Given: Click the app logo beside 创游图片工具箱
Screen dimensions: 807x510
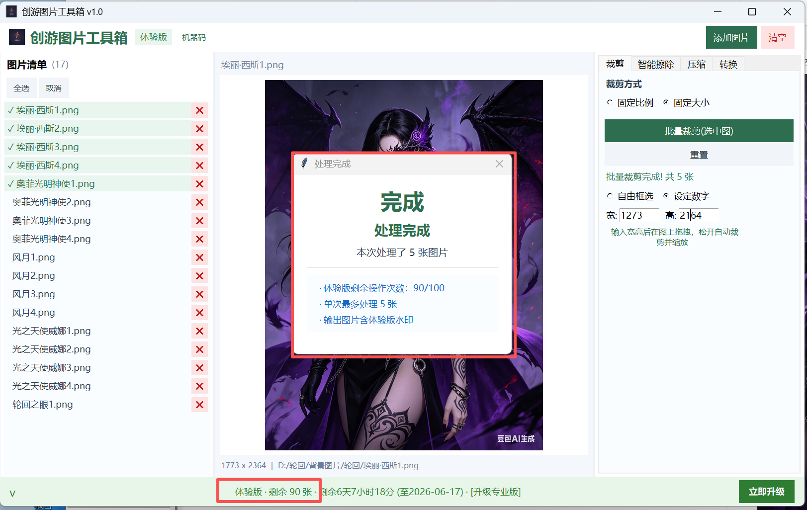Looking at the screenshot, I should 17,37.
